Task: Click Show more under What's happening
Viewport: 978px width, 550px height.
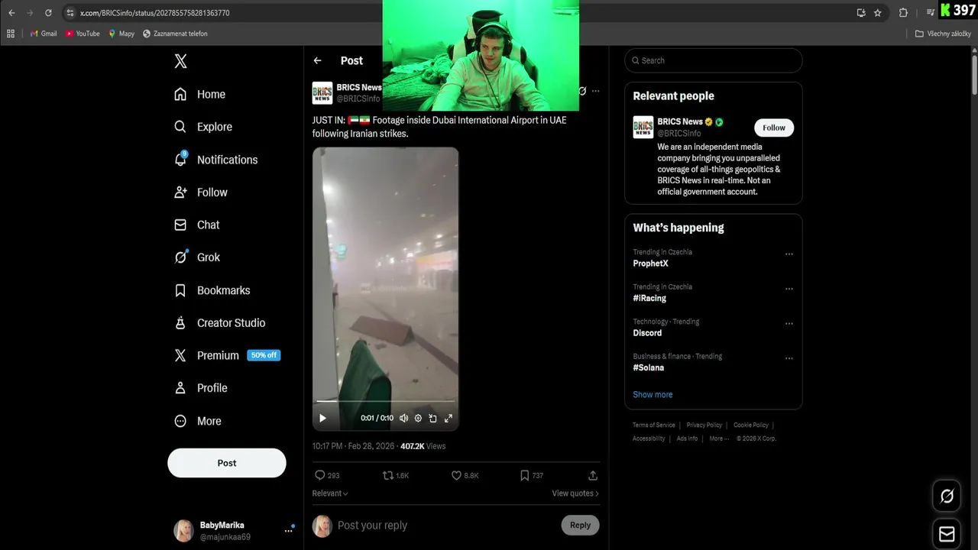Action: click(653, 395)
